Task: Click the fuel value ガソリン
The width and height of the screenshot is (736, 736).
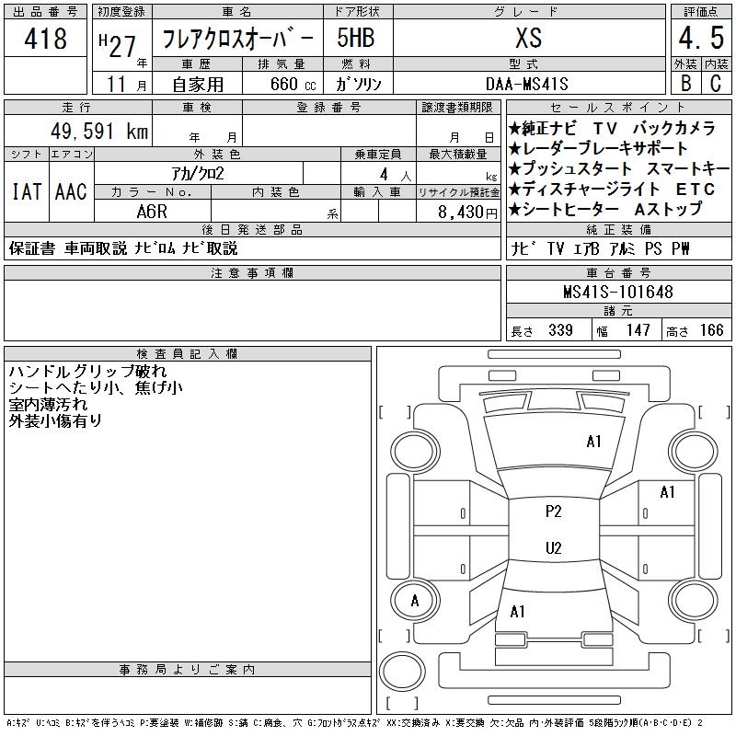Action: [x=358, y=84]
